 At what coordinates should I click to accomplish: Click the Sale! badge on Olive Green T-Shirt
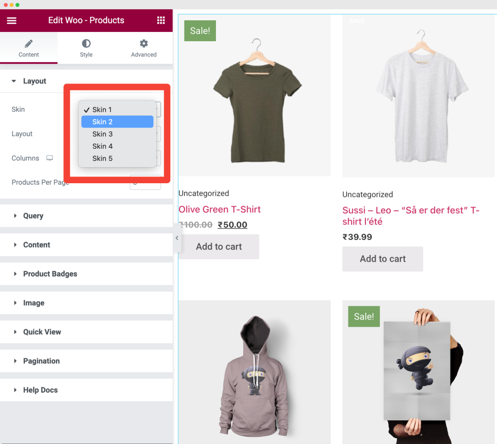click(x=200, y=31)
